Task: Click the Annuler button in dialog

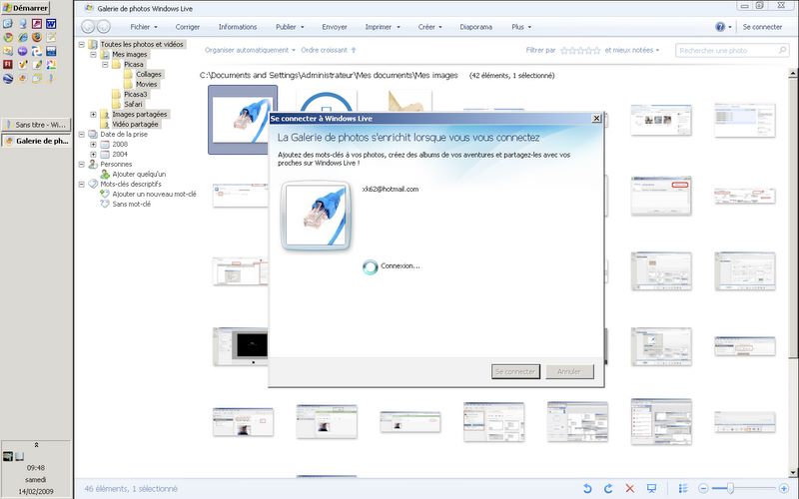Action: (569, 371)
